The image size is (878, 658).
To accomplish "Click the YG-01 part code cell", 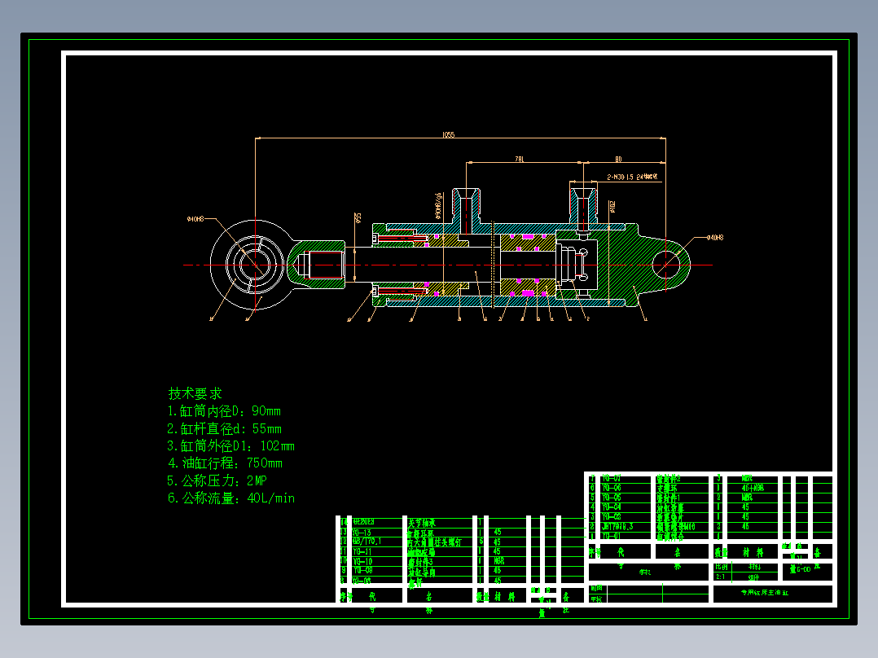I will pos(612,537).
